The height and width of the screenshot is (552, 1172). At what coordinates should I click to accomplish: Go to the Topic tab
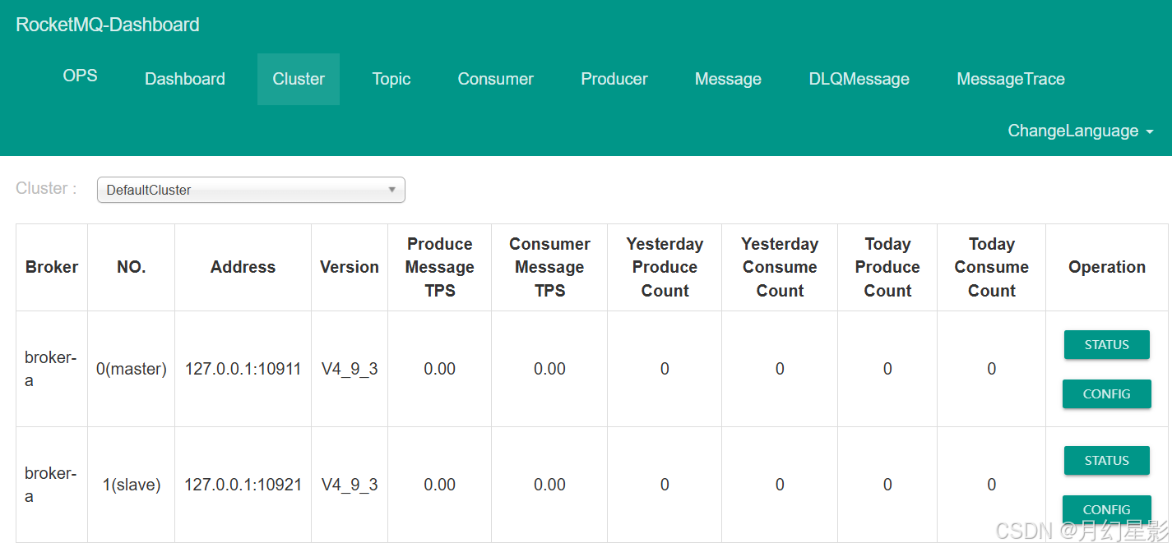point(391,79)
